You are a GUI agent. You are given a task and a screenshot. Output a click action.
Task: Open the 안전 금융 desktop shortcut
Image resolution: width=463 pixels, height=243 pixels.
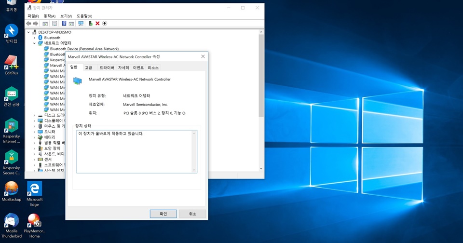click(x=12, y=96)
